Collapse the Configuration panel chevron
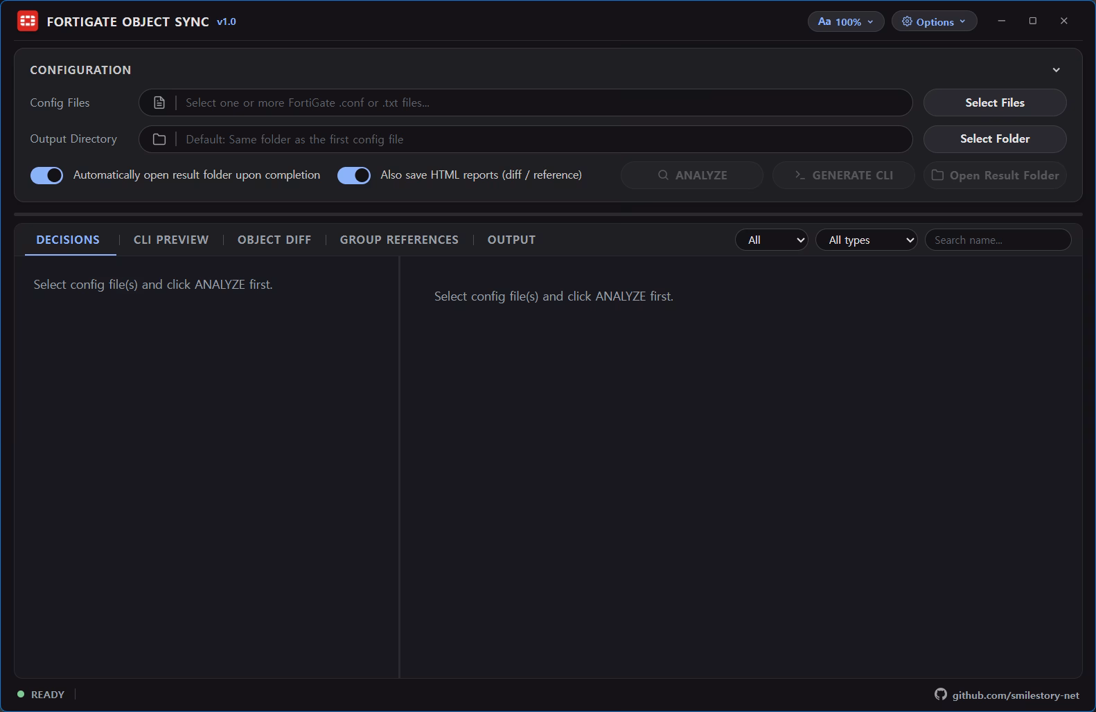The height and width of the screenshot is (712, 1096). point(1057,70)
